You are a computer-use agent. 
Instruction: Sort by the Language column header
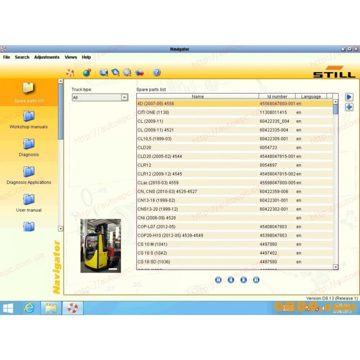tap(311, 96)
